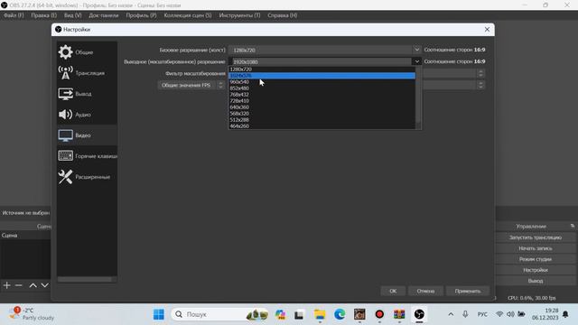Choose 728x410 in the resolution list
Screen dimensions: 578x325
point(322,100)
